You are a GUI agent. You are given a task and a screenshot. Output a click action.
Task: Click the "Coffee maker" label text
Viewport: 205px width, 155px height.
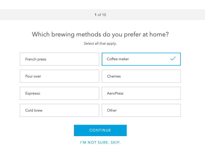(x=118, y=59)
